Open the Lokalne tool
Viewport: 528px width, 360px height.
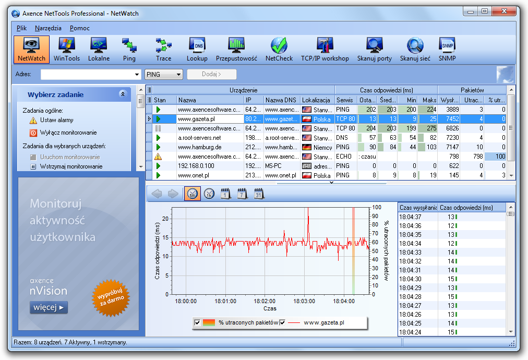pyautogui.click(x=99, y=50)
